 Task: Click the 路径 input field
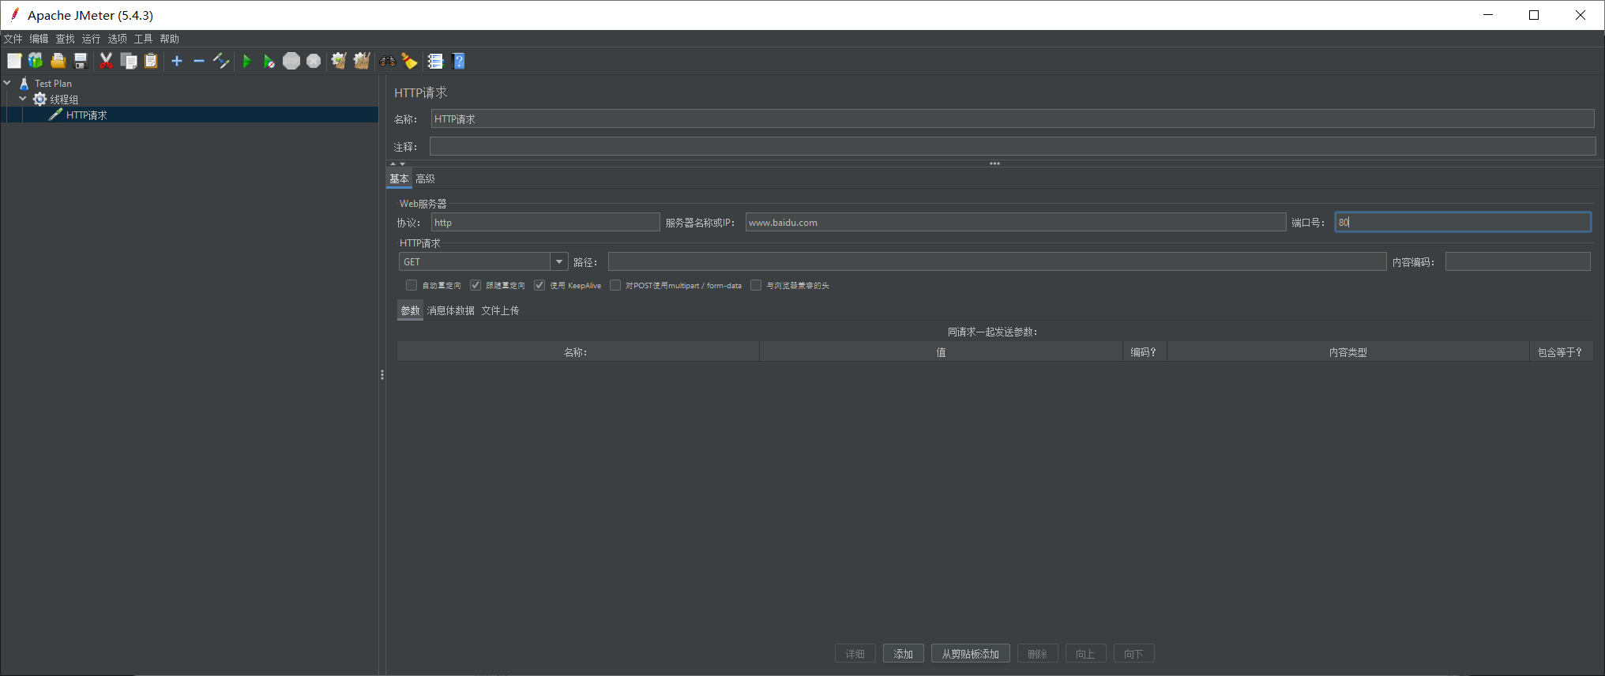pos(998,261)
